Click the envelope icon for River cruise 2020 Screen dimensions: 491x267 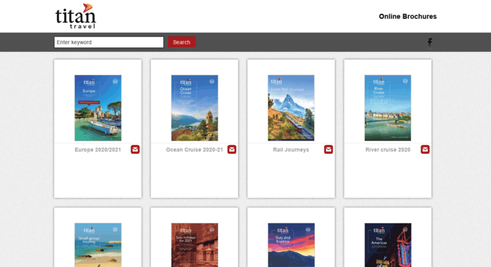(425, 150)
